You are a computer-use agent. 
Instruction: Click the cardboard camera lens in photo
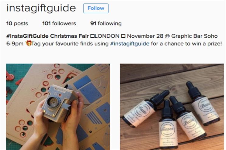coord(54,101)
